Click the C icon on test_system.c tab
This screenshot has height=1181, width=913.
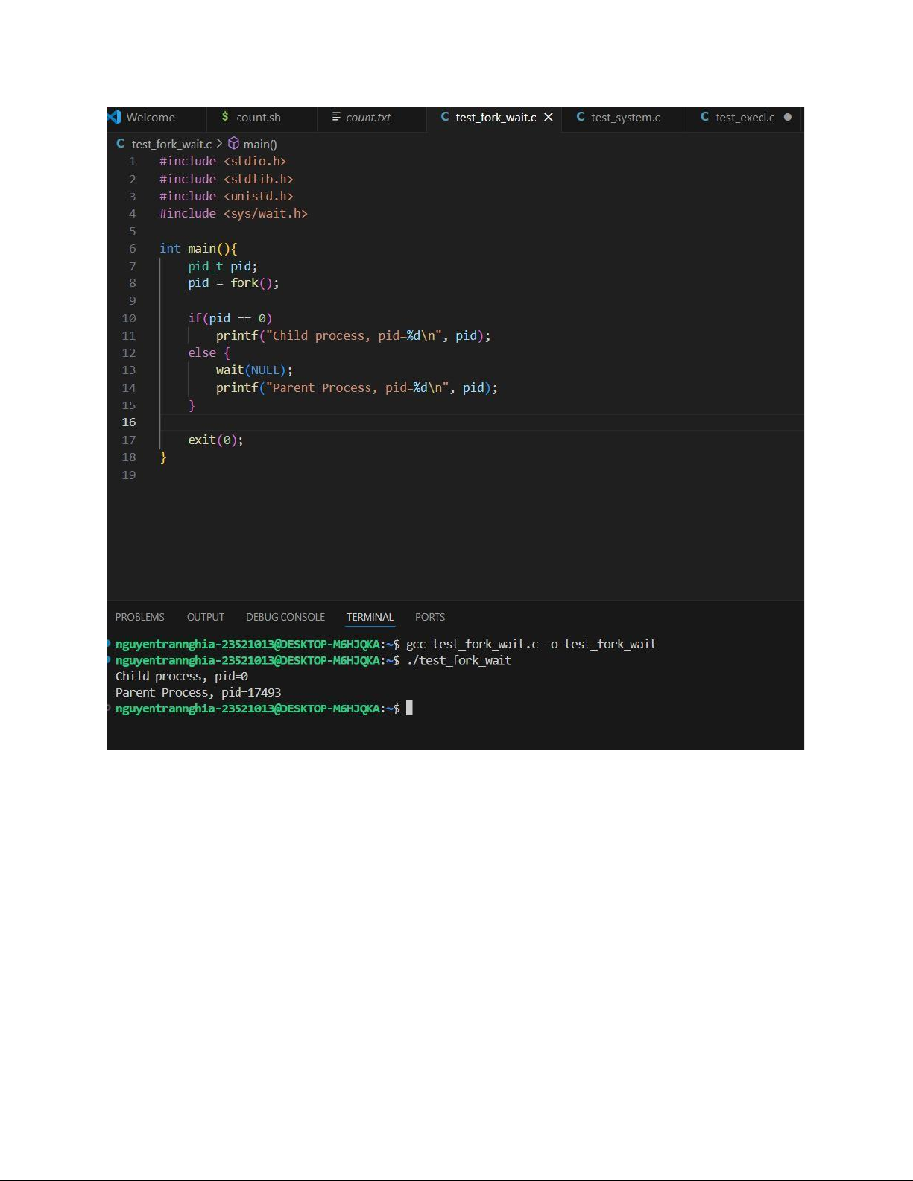coord(581,117)
